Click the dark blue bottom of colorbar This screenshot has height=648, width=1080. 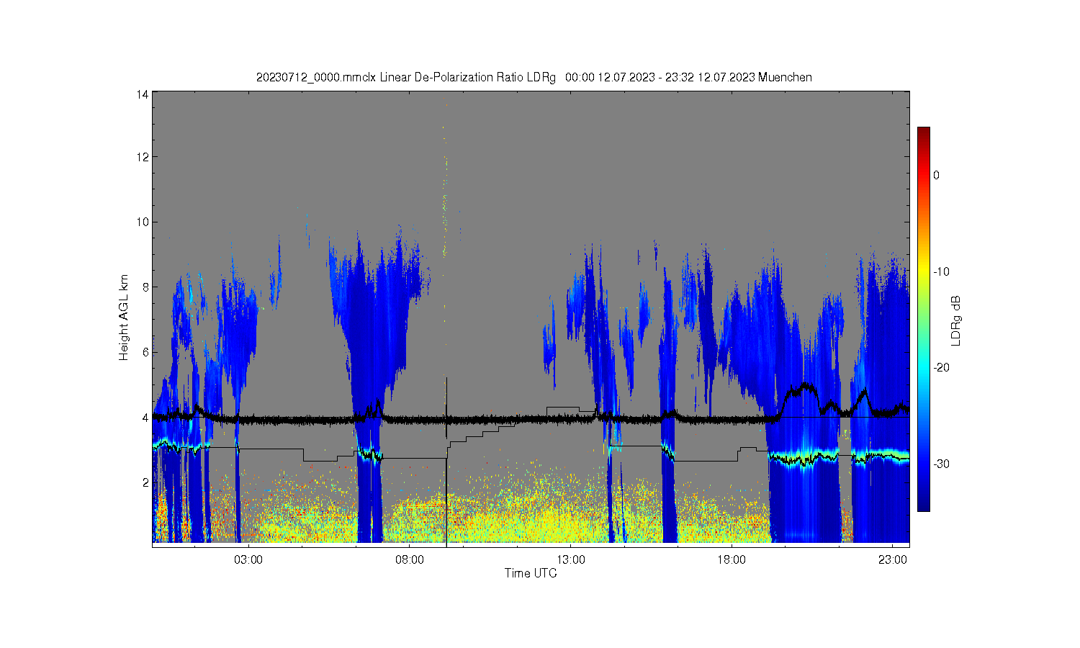923,504
